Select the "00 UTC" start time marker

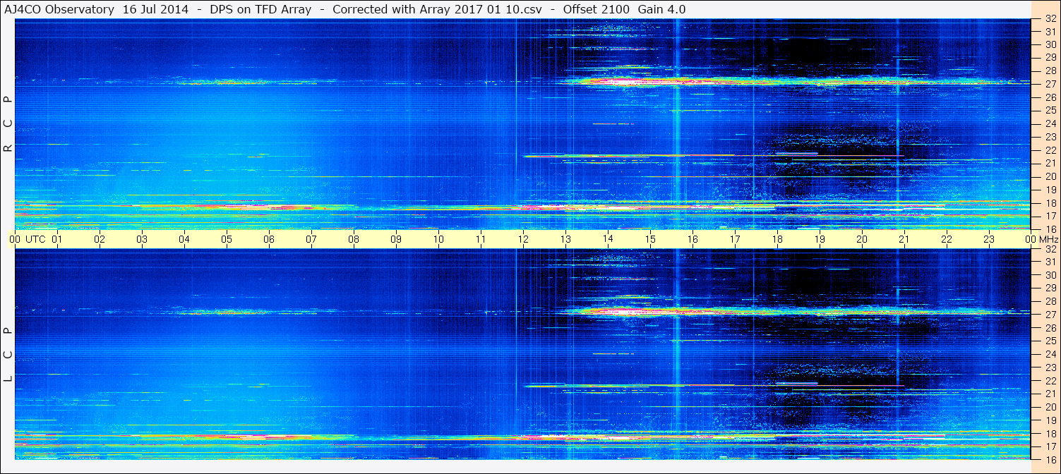28,239
